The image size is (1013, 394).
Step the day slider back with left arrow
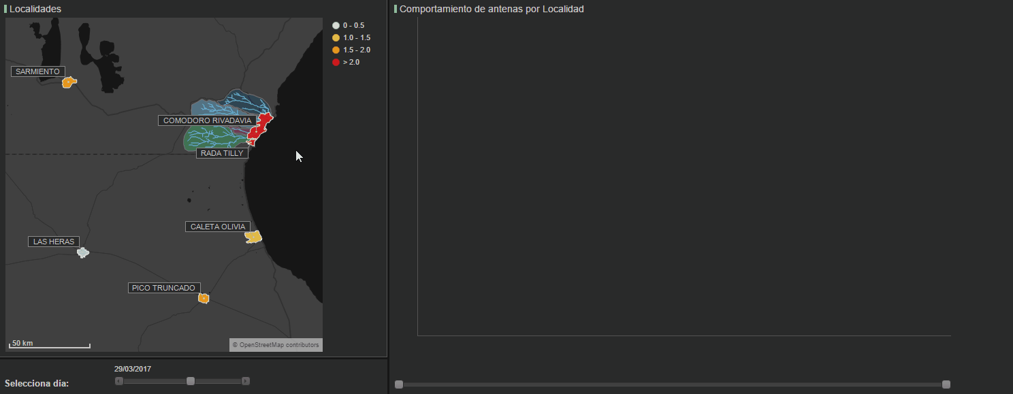(x=119, y=381)
